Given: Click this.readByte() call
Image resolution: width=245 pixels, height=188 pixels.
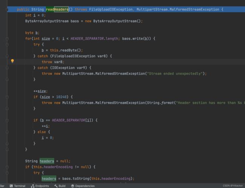Looking at the screenshot, I should coord(65,51).
